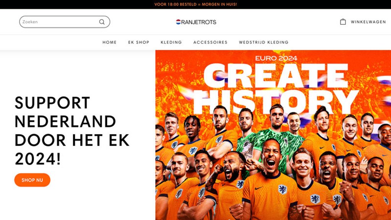Click the lion crest on the front-center player's shirt

(x=283, y=189)
